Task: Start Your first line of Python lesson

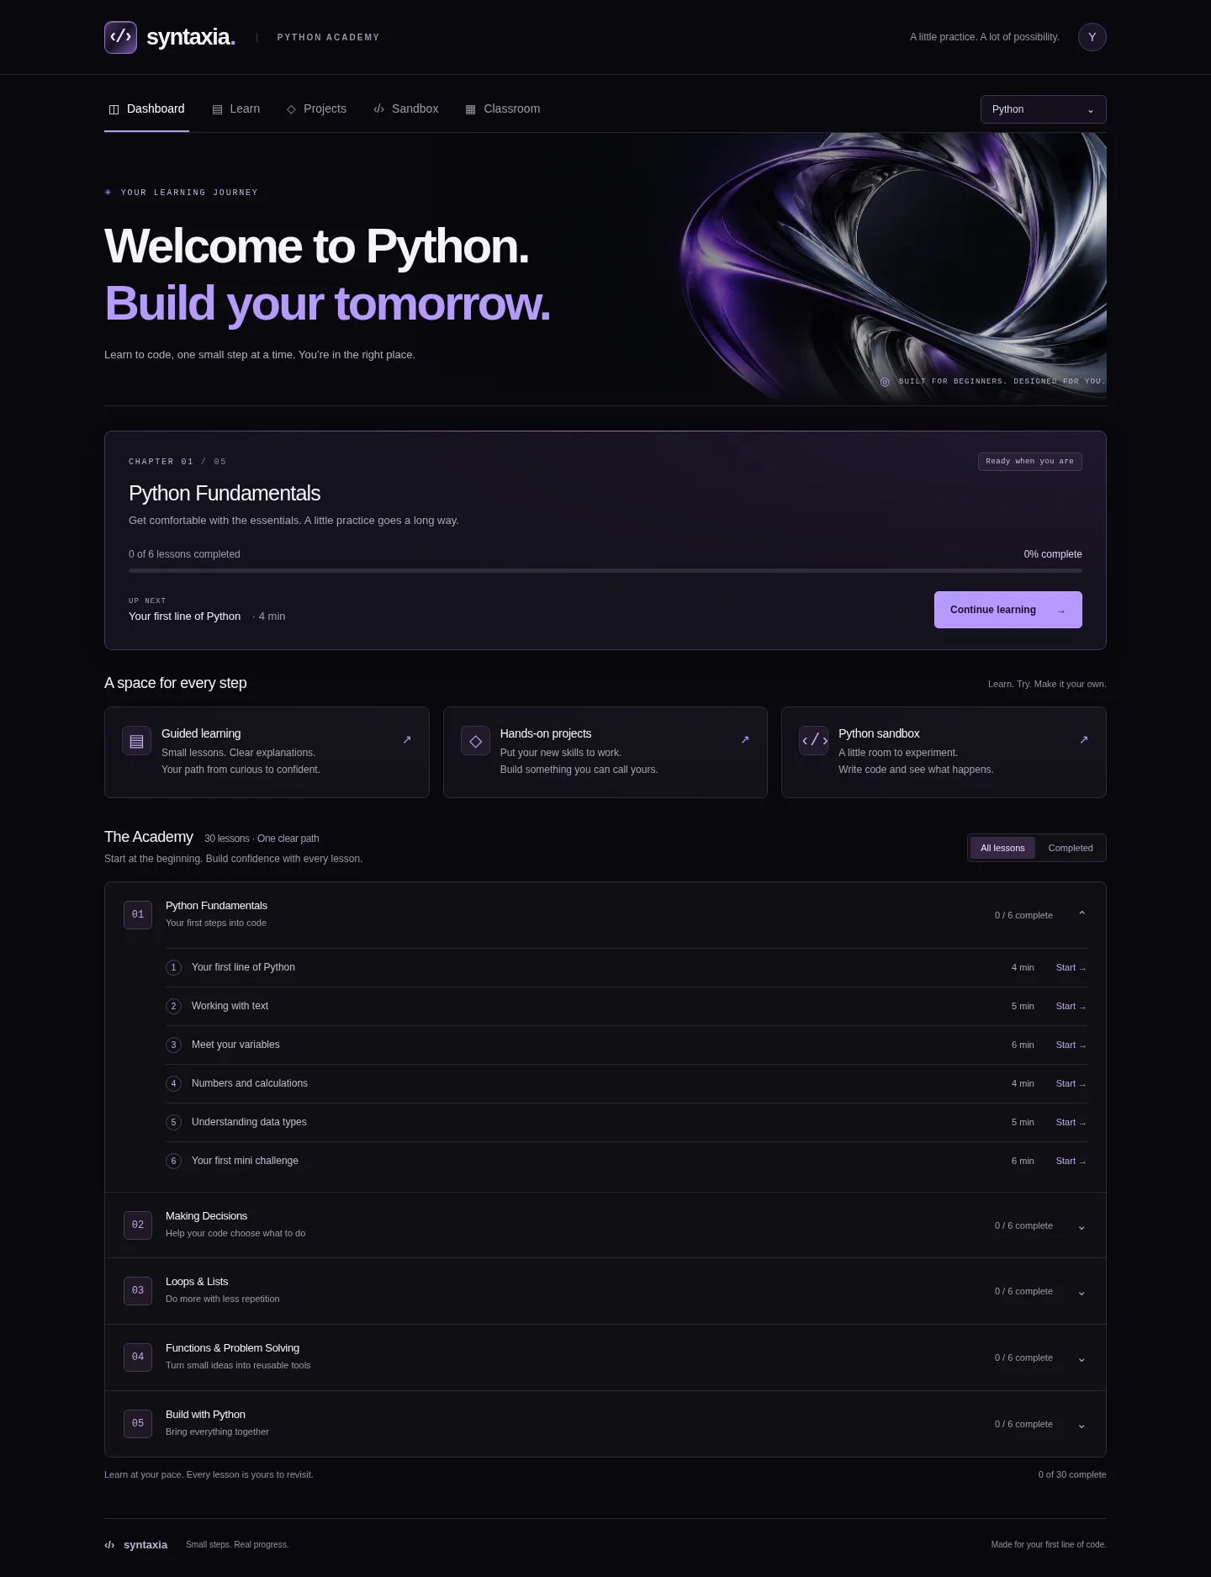Action: (1071, 968)
